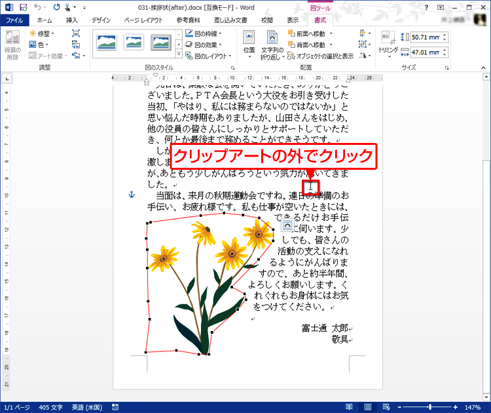Select the second picture style thumbnail
The image size is (491, 413).
point(134,43)
